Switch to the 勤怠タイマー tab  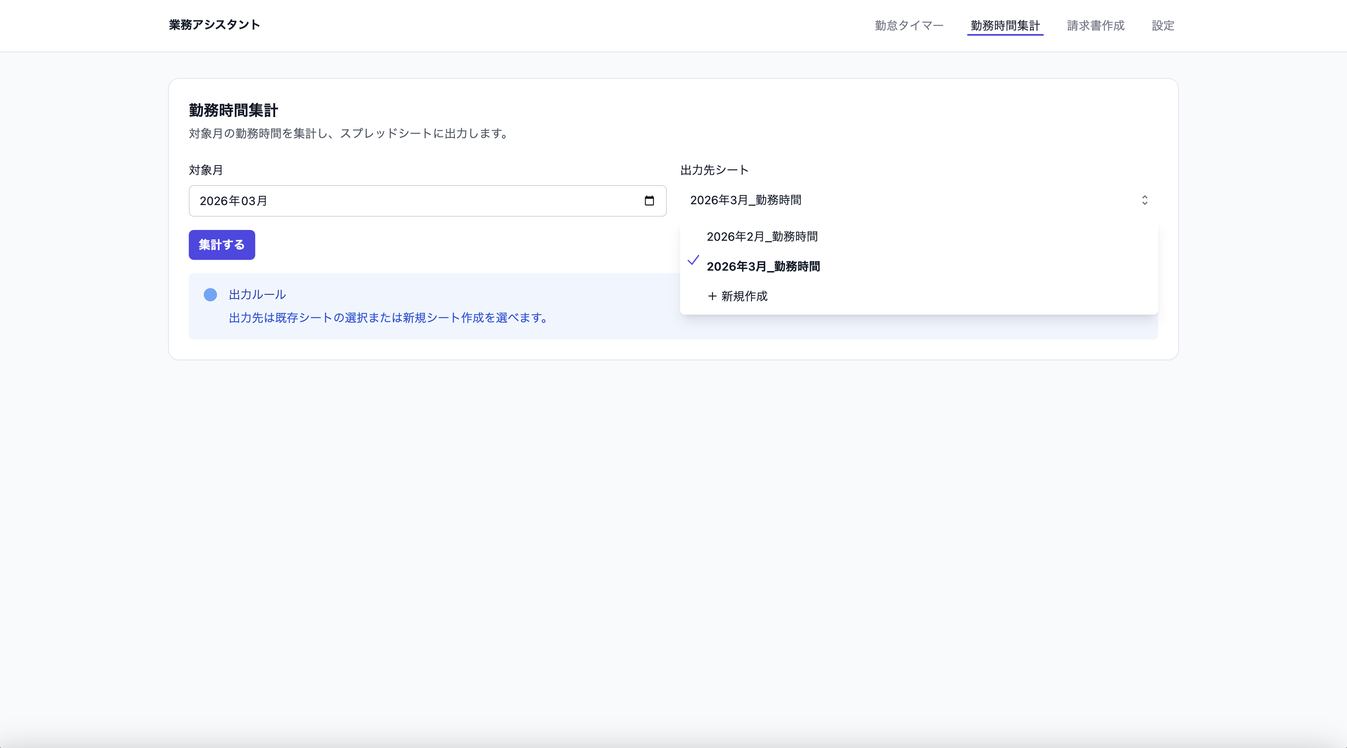click(x=909, y=26)
